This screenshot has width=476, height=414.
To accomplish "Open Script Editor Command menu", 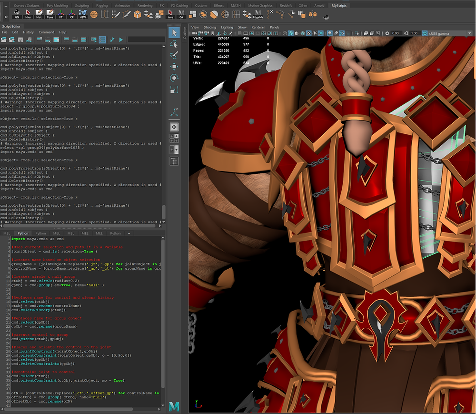I will [x=47, y=32].
